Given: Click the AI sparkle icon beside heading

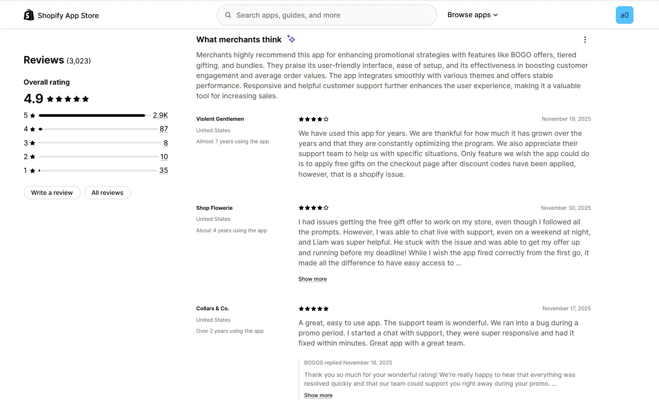Looking at the screenshot, I should click(291, 39).
